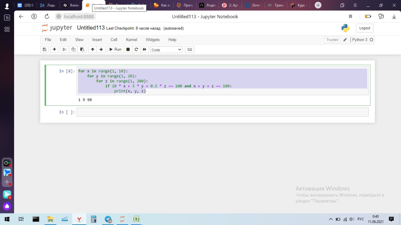Viewport: 401px width, 225px height.
Task: Reload page with browser refresh icon
Action: [47, 17]
